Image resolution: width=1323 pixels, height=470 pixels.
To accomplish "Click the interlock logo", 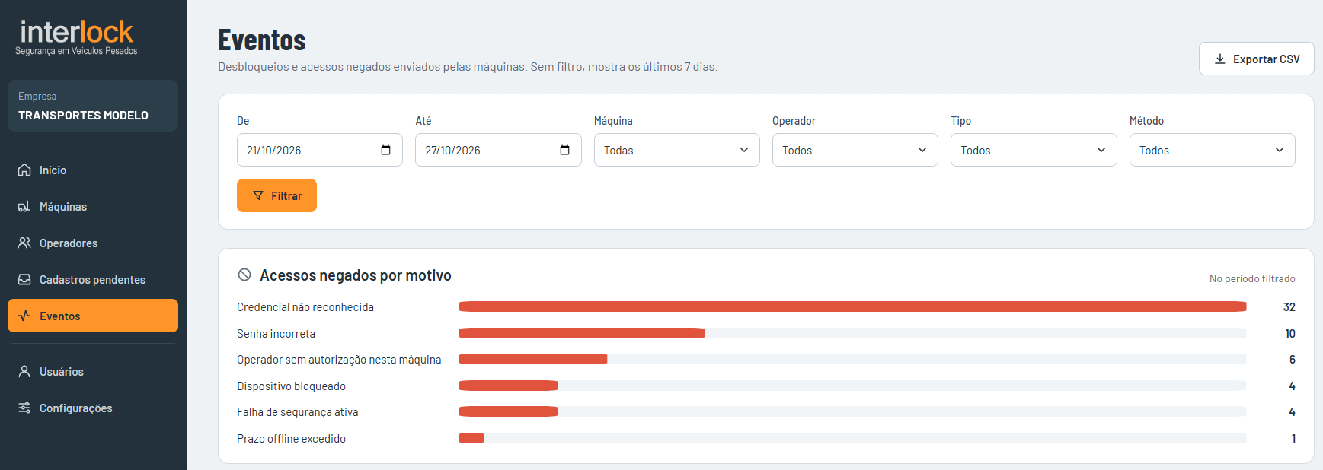I will click(x=76, y=37).
